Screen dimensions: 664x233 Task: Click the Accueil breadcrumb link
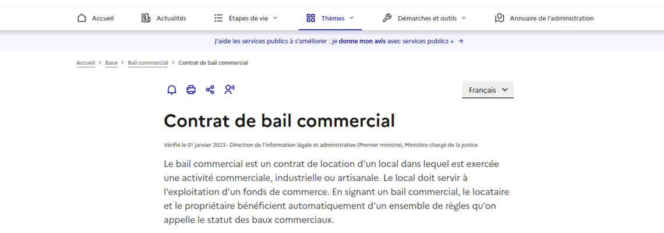(x=86, y=63)
